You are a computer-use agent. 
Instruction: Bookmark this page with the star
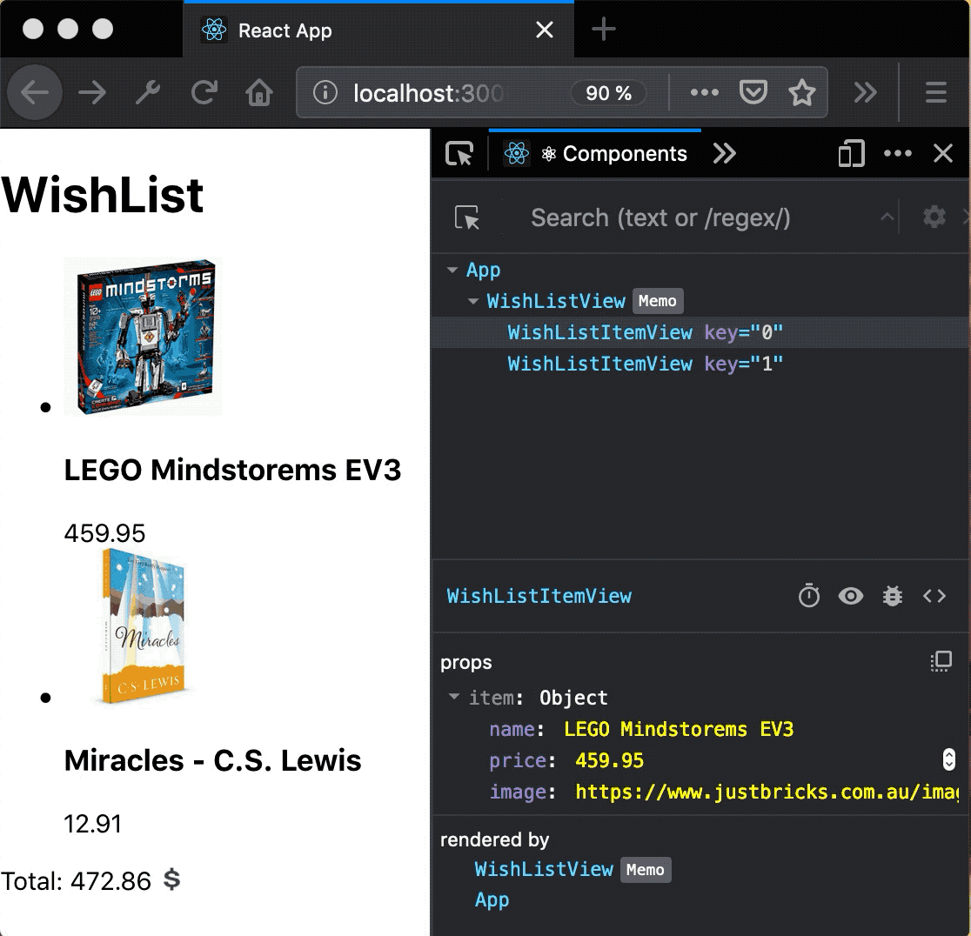pyautogui.click(x=802, y=93)
